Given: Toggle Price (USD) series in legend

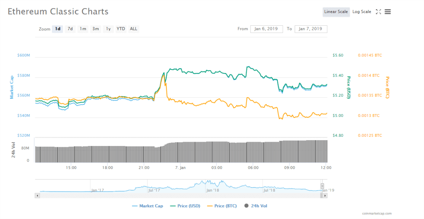Looking at the screenshot, I should [185, 206].
